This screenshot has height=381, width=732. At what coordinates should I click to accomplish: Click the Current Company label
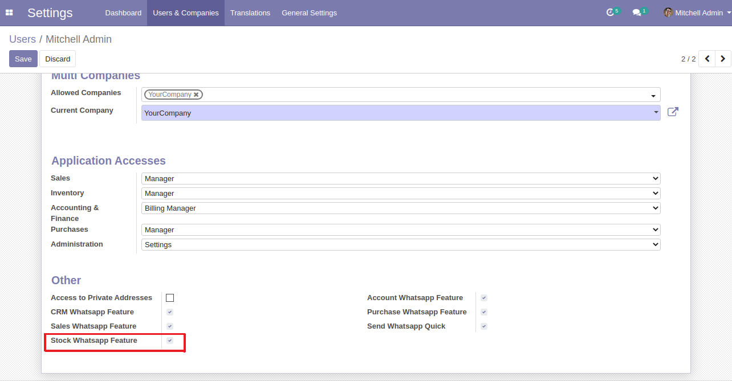[82, 110]
